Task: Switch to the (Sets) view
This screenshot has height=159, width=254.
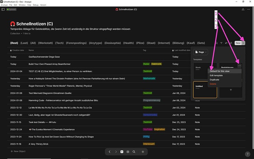Action: tap(201, 43)
